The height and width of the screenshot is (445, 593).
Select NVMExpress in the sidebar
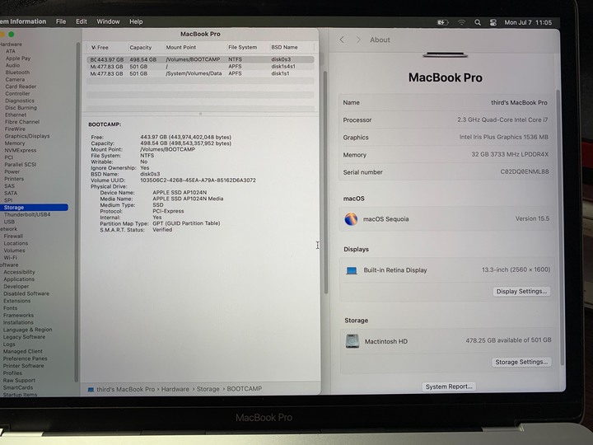[x=21, y=150]
